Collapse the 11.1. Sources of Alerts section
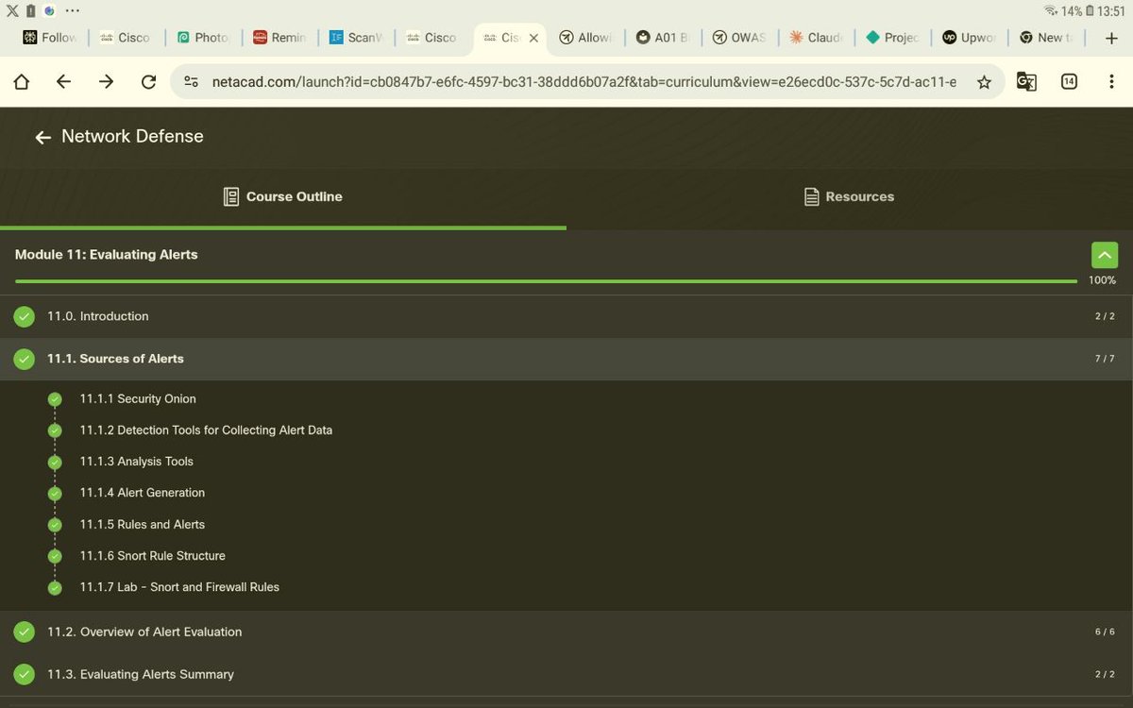The image size is (1133, 708). point(566,359)
